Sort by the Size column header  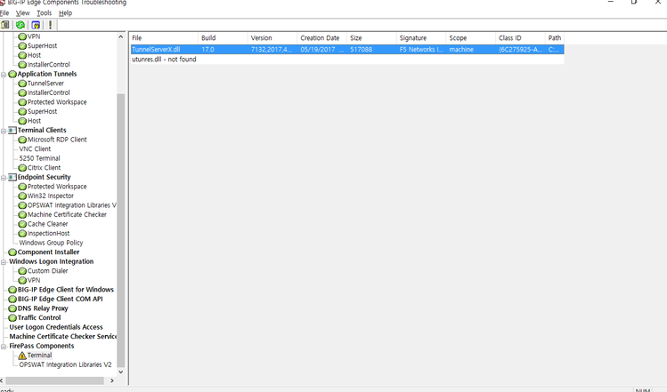tap(371, 38)
